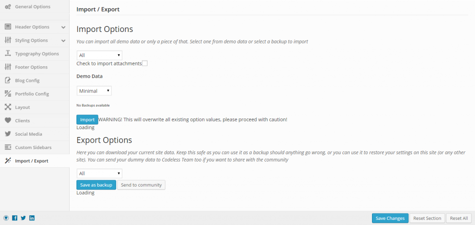Click the Blog Config edit icon

coord(8,81)
